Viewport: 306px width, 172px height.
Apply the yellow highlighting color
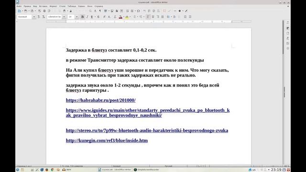(x=127, y=17)
